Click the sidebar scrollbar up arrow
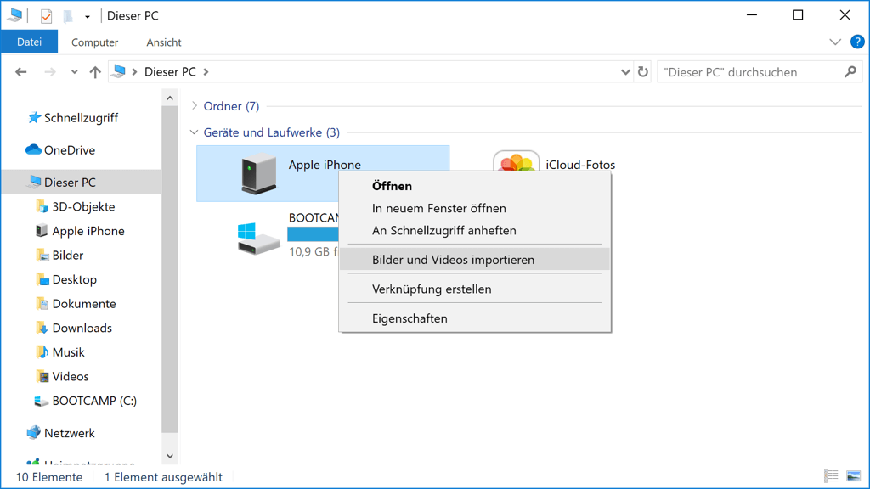This screenshot has width=870, height=489. [170, 98]
